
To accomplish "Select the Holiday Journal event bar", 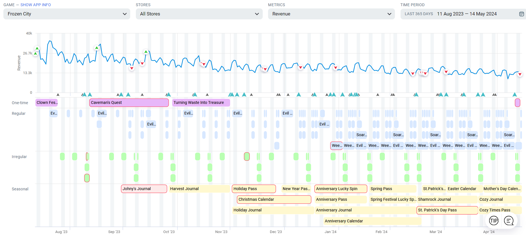I will (273, 210).
